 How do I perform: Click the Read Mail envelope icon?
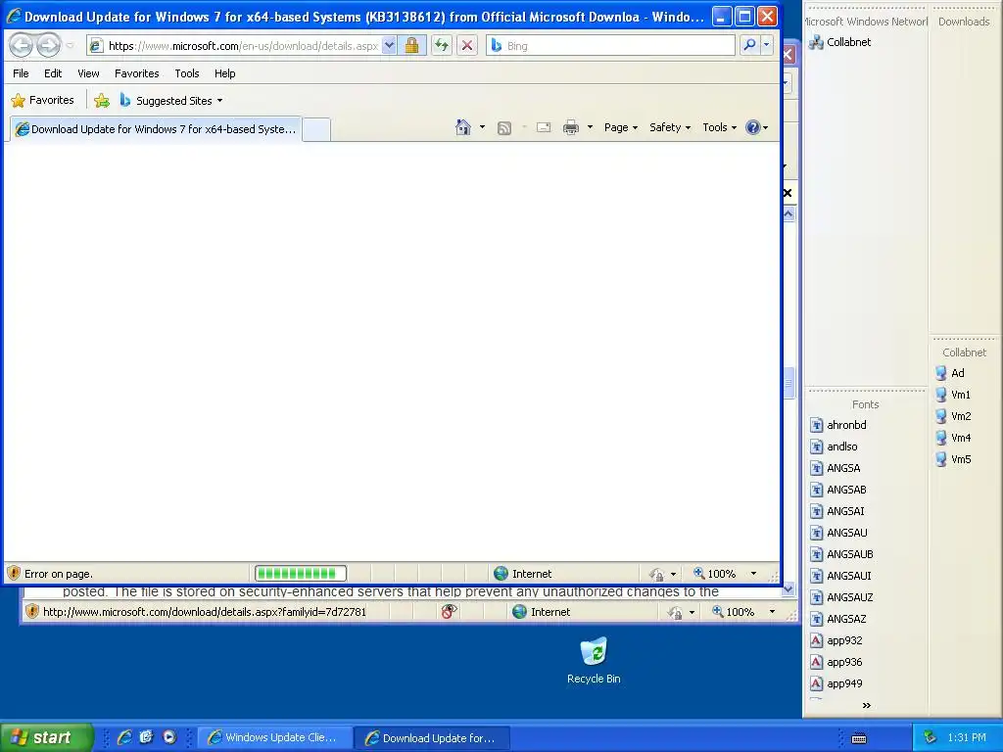pos(544,127)
